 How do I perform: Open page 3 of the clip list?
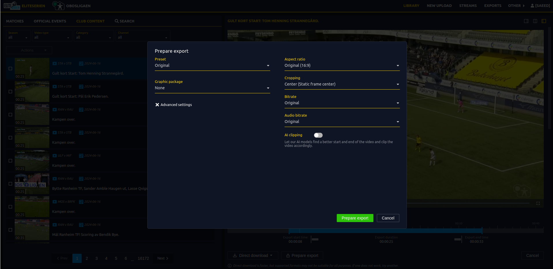[x=96, y=258]
